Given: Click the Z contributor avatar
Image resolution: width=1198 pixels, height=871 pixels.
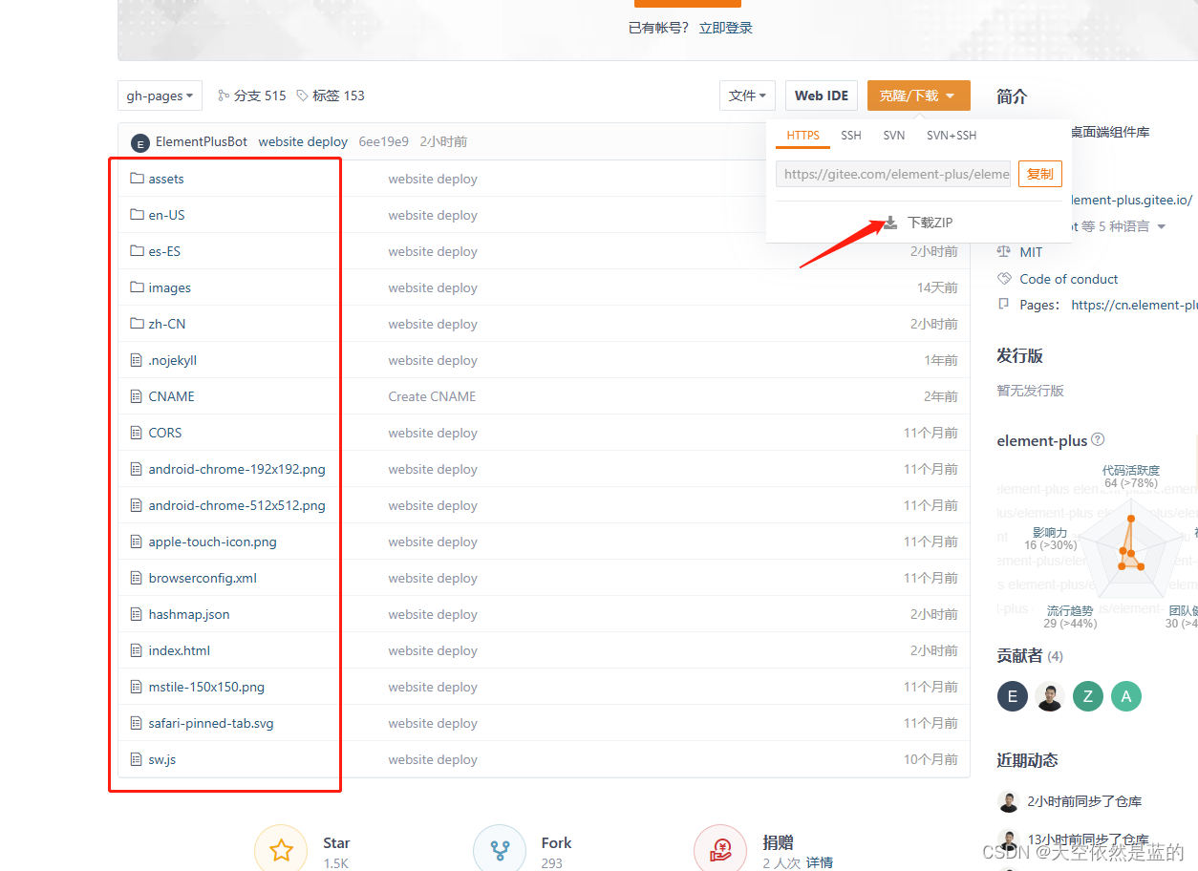Looking at the screenshot, I should coord(1088,696).
